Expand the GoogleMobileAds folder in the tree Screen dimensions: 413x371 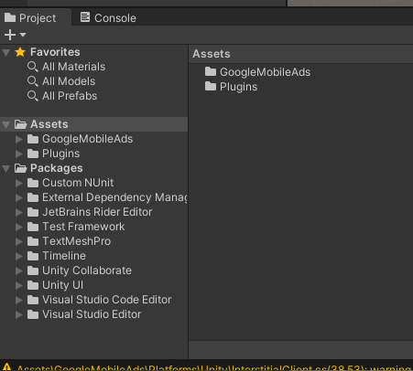click(19, 139)
